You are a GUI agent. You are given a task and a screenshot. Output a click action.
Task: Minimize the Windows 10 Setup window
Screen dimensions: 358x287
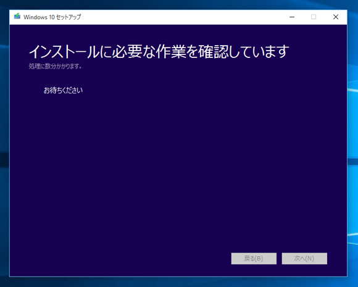pyautogui.click(x=292, y=17)
